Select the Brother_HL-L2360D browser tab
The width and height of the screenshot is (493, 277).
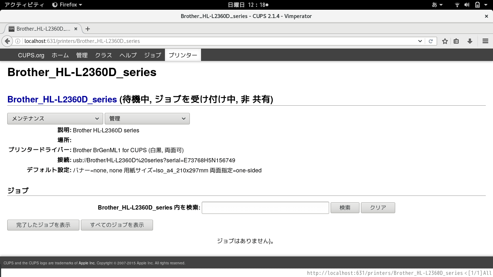(x=43, y=29)
